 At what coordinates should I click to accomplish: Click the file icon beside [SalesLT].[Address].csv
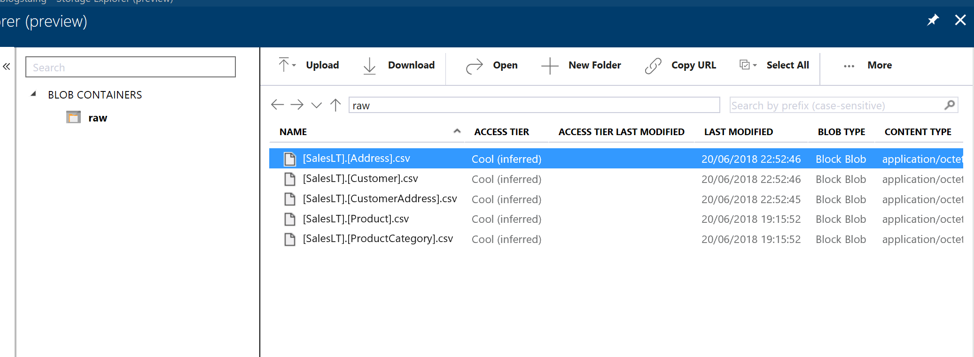[290, 159]
